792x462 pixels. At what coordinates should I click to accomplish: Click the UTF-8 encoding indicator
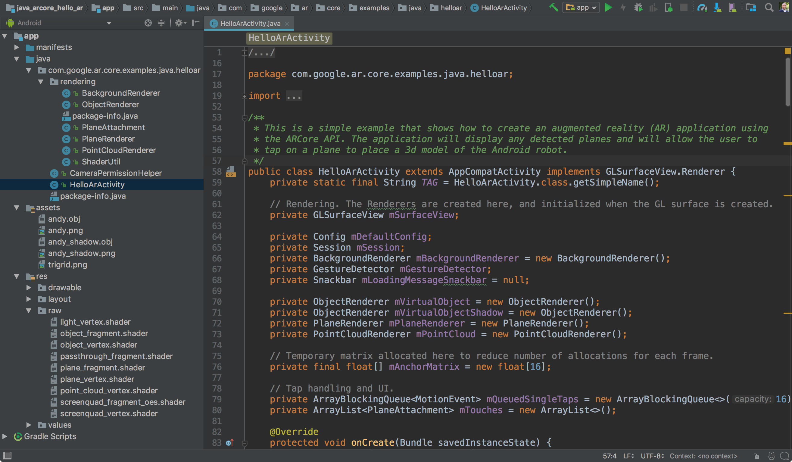pyautogui.click(x=651, y=456)
